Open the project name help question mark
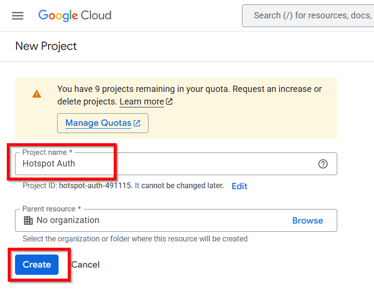374x299 pixels. pyautogui.click(x=323, y=164)
